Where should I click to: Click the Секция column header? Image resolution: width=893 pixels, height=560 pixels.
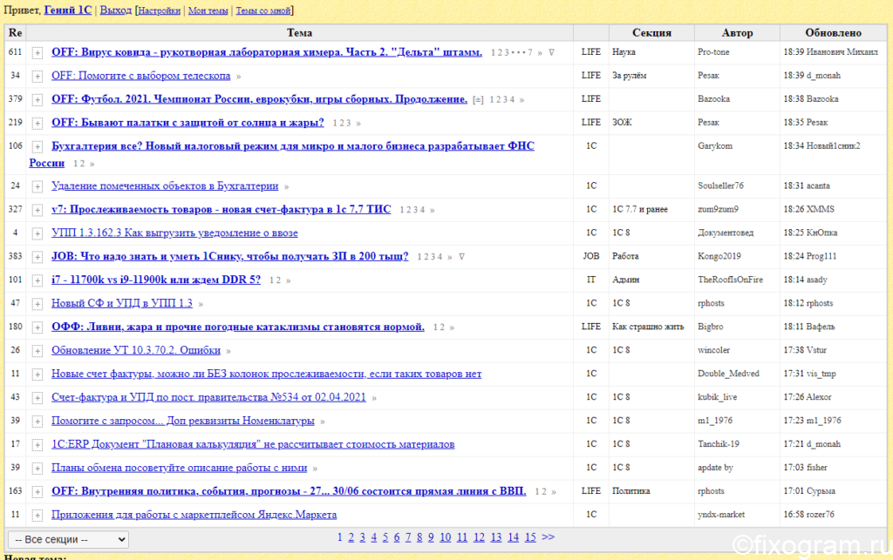click(651, 33)
